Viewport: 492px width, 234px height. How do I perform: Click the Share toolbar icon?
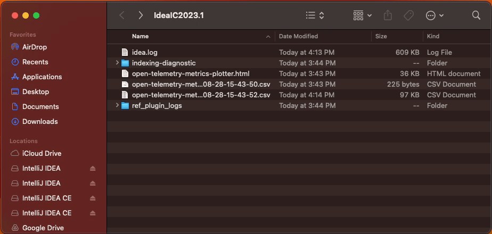[x=388, y=15]
